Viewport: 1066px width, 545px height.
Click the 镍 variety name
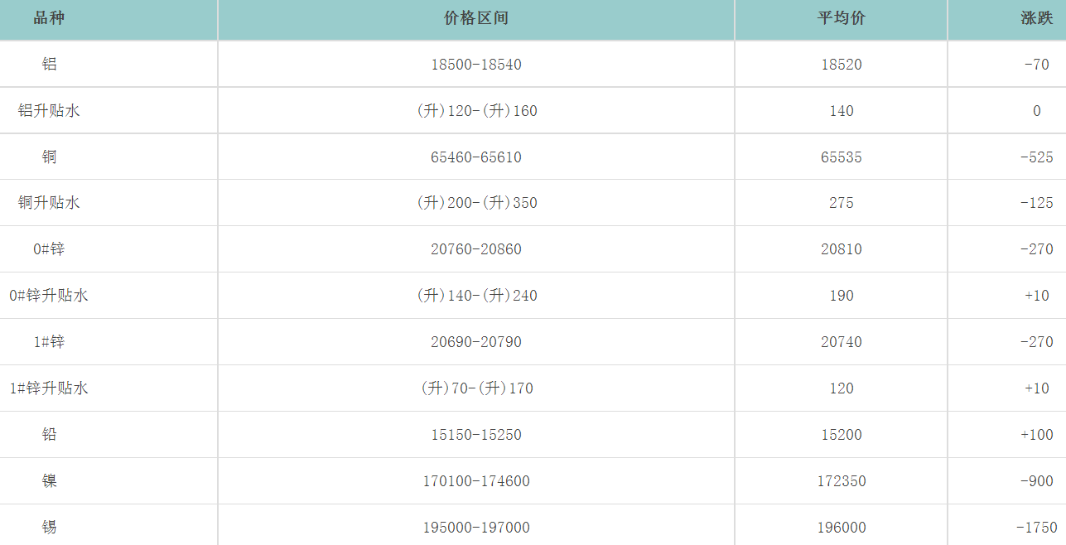pyautogui.click(x=50, y=481)
